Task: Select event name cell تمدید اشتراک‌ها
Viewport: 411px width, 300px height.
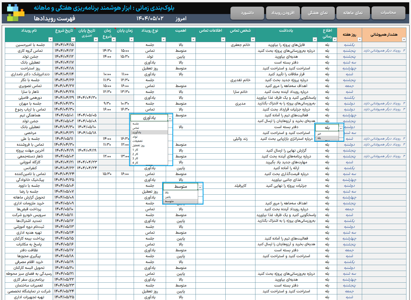Action: tap(29, 221)
